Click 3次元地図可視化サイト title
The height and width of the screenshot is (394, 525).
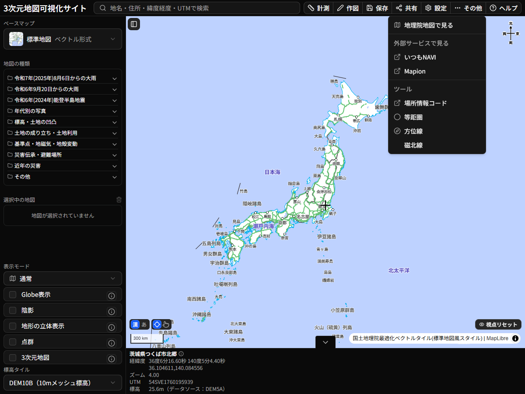click(x=45, y=8)
